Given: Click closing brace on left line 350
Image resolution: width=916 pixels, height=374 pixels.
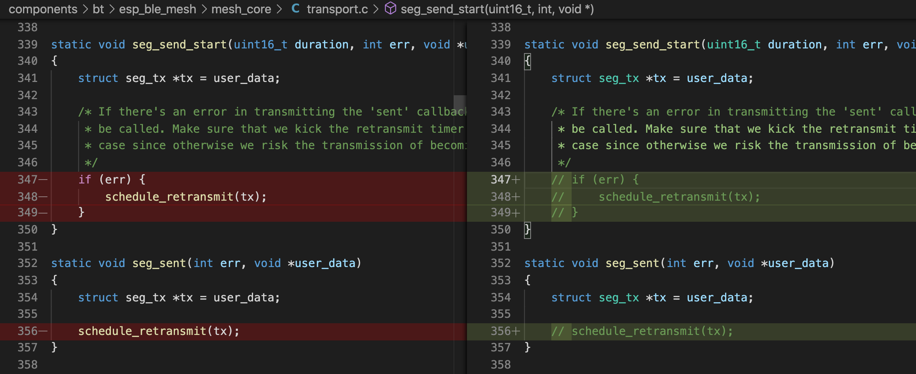Looking at the screenshot, I should [x=54, y=230].
